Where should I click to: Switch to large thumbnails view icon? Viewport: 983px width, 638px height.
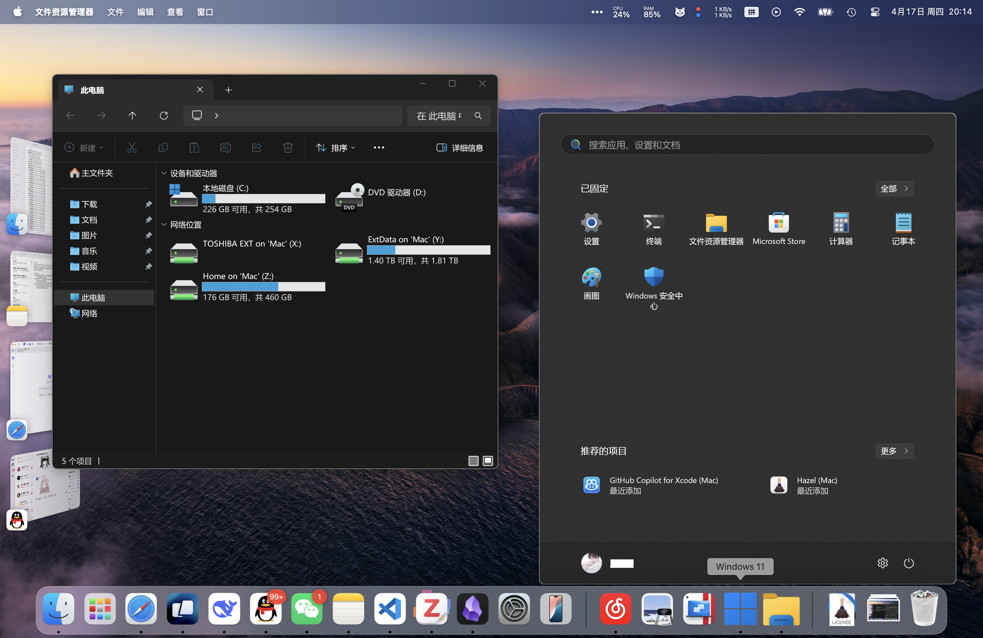tap(488, 461)
